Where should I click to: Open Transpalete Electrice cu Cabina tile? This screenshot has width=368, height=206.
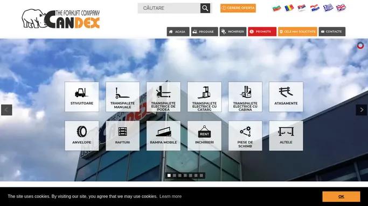(245, 97)
